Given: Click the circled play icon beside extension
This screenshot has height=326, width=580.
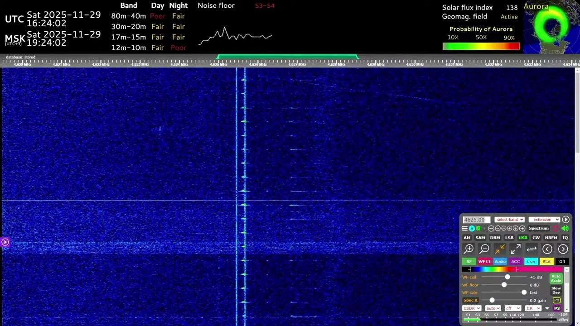Looking at the screenshot, I should pos(565,220).
